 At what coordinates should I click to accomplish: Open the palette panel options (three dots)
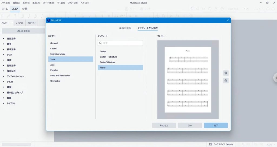(11, 23)
